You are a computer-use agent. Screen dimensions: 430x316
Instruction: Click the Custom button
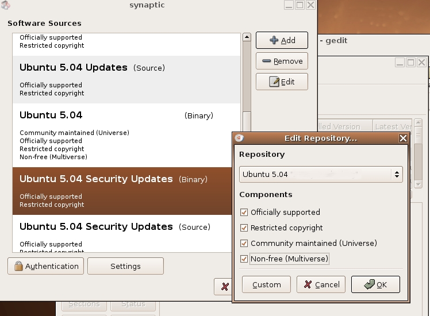pyautogui.click(x=266, y=284)
